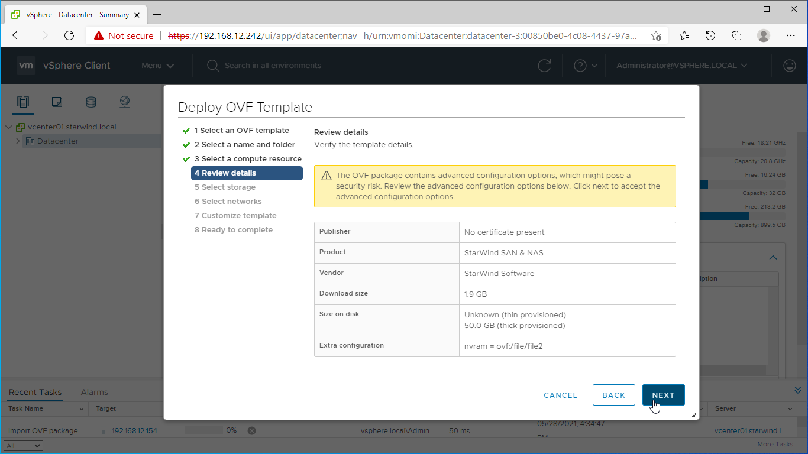Image resolution: width=808 pixels, height=454 pixels.
Task: Click the NEXT button
Action: 663,395
